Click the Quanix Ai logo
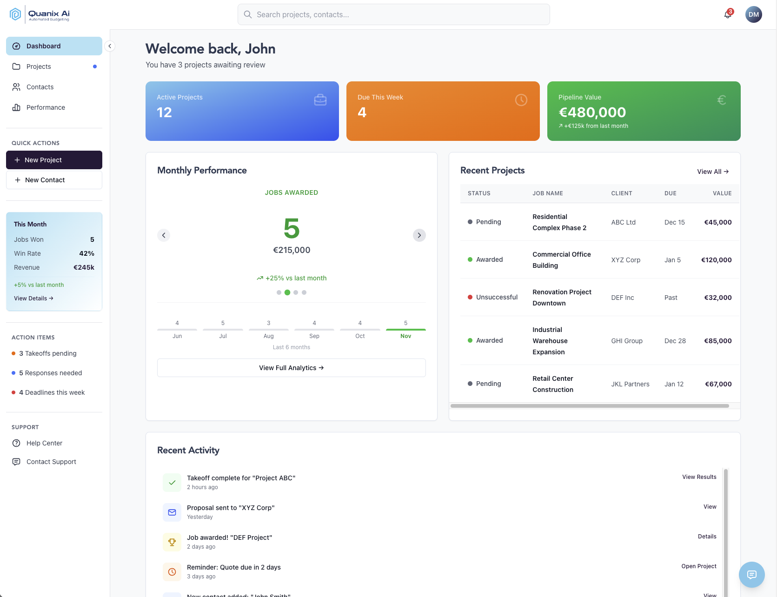Viewport: 777px width, 597px height. pos(40,15)
